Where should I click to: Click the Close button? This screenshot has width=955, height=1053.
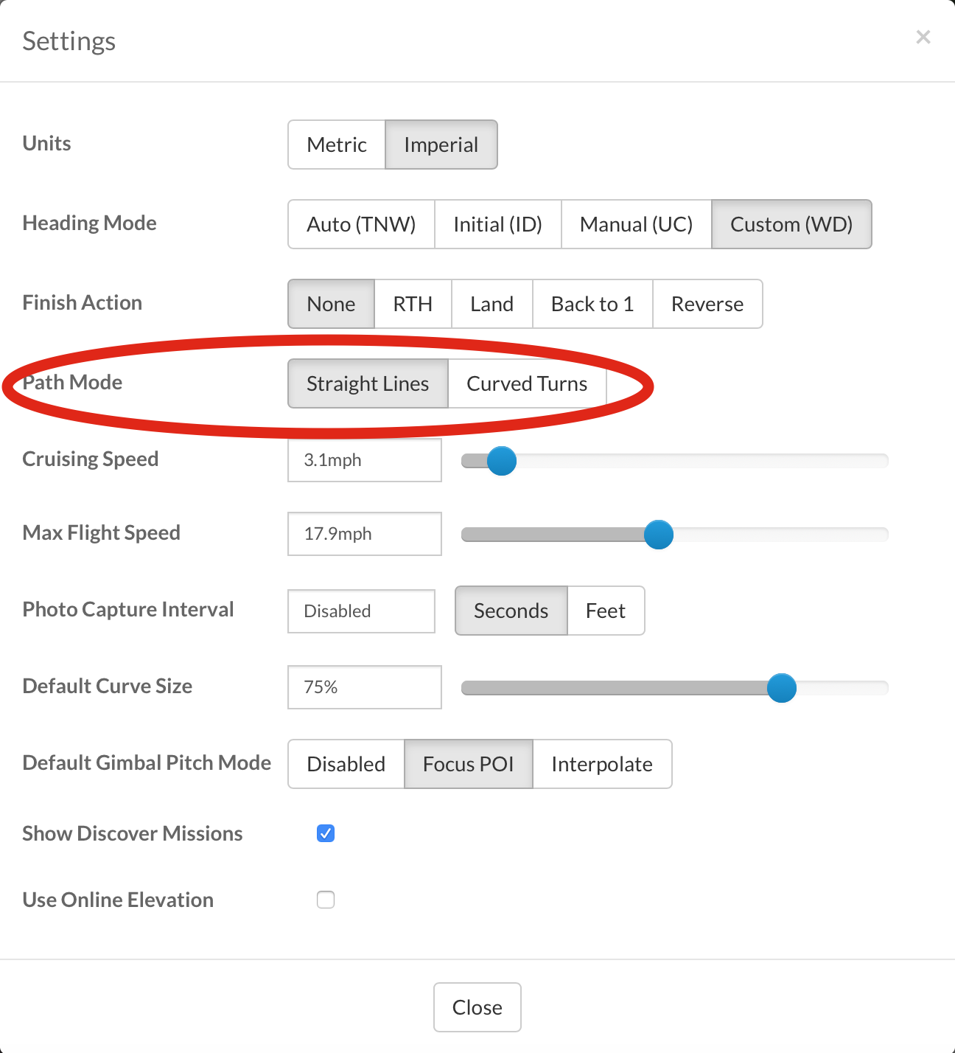(477, 1007)
